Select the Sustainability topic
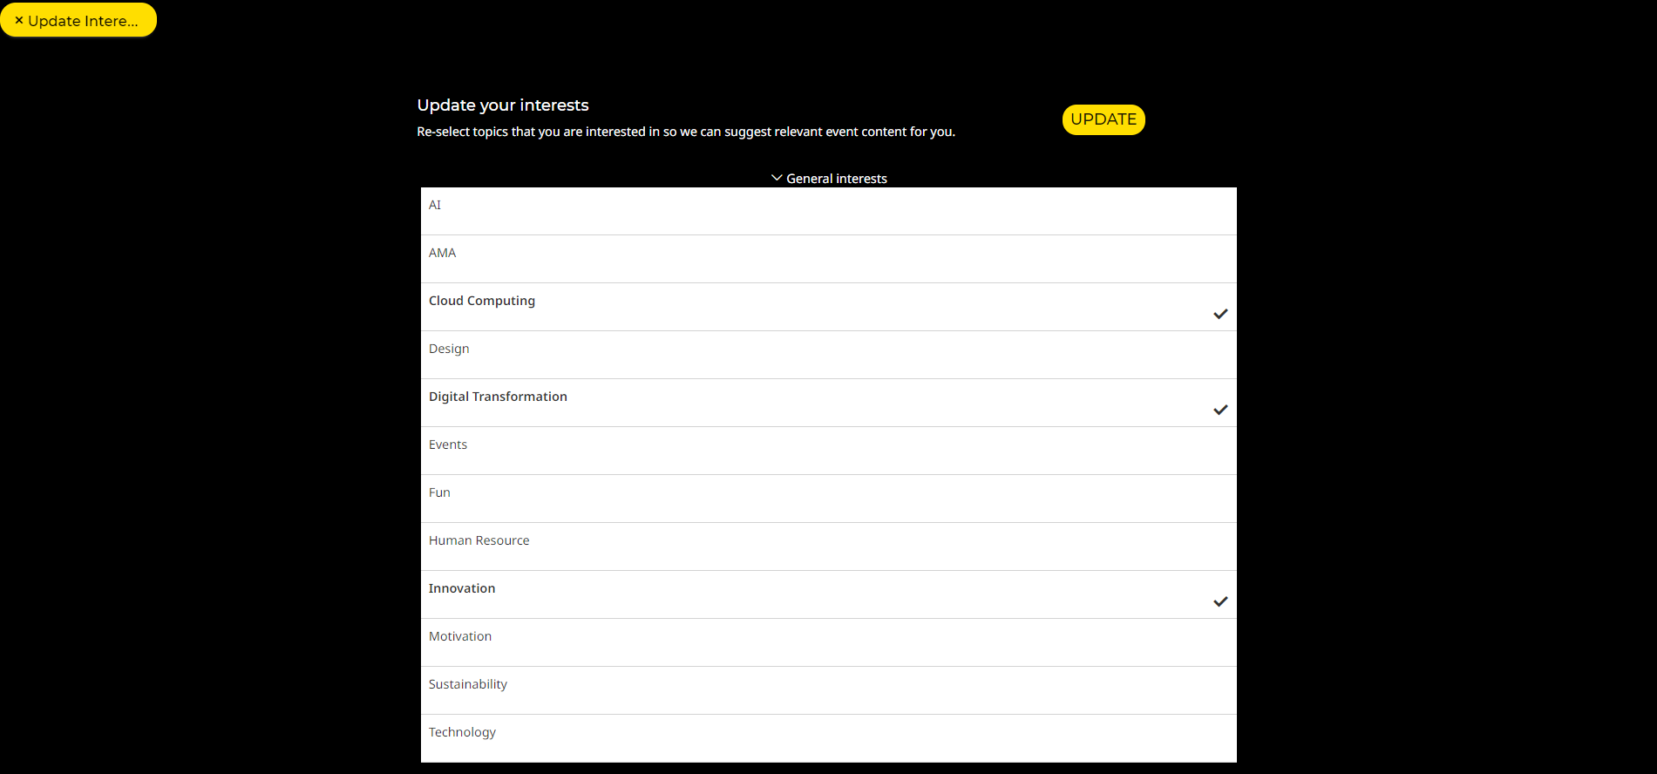The height and width of the screenshot is (774, 1657). tap(468, 684)
